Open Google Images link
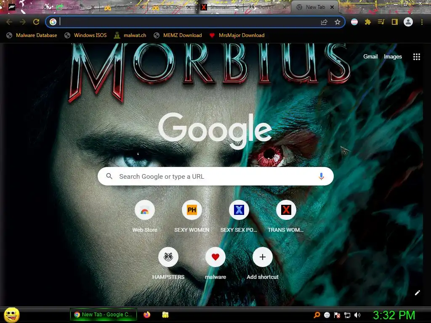 click(393, 57)
